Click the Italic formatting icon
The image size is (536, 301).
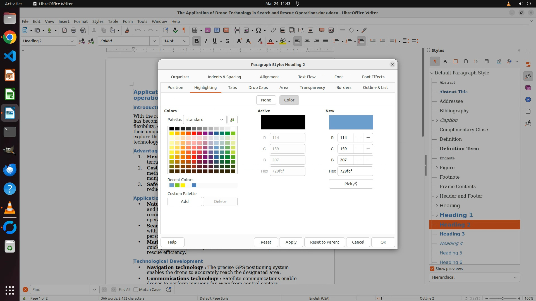pos(206,41)
